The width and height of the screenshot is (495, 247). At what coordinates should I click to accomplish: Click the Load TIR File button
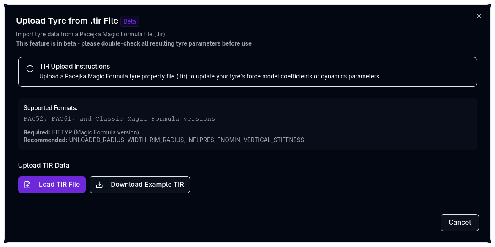click(52, 184)
